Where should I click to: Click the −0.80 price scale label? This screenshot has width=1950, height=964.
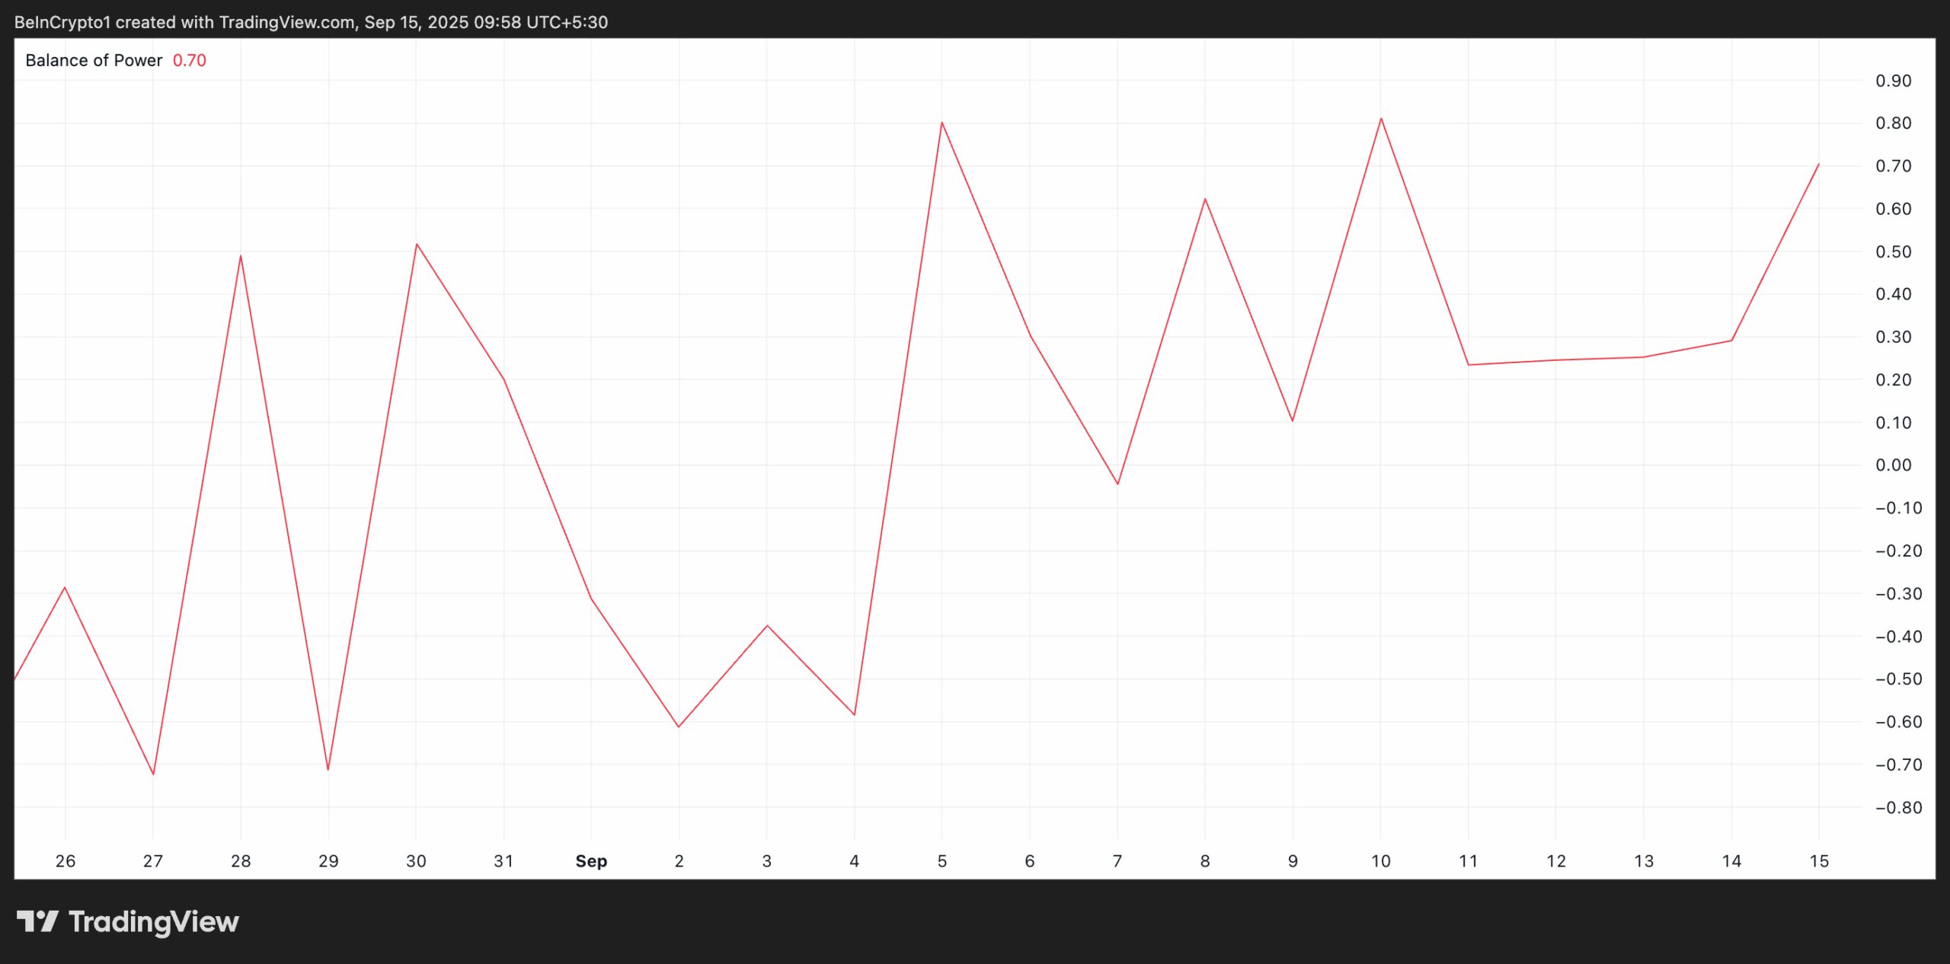click(x=1898, y=808)
